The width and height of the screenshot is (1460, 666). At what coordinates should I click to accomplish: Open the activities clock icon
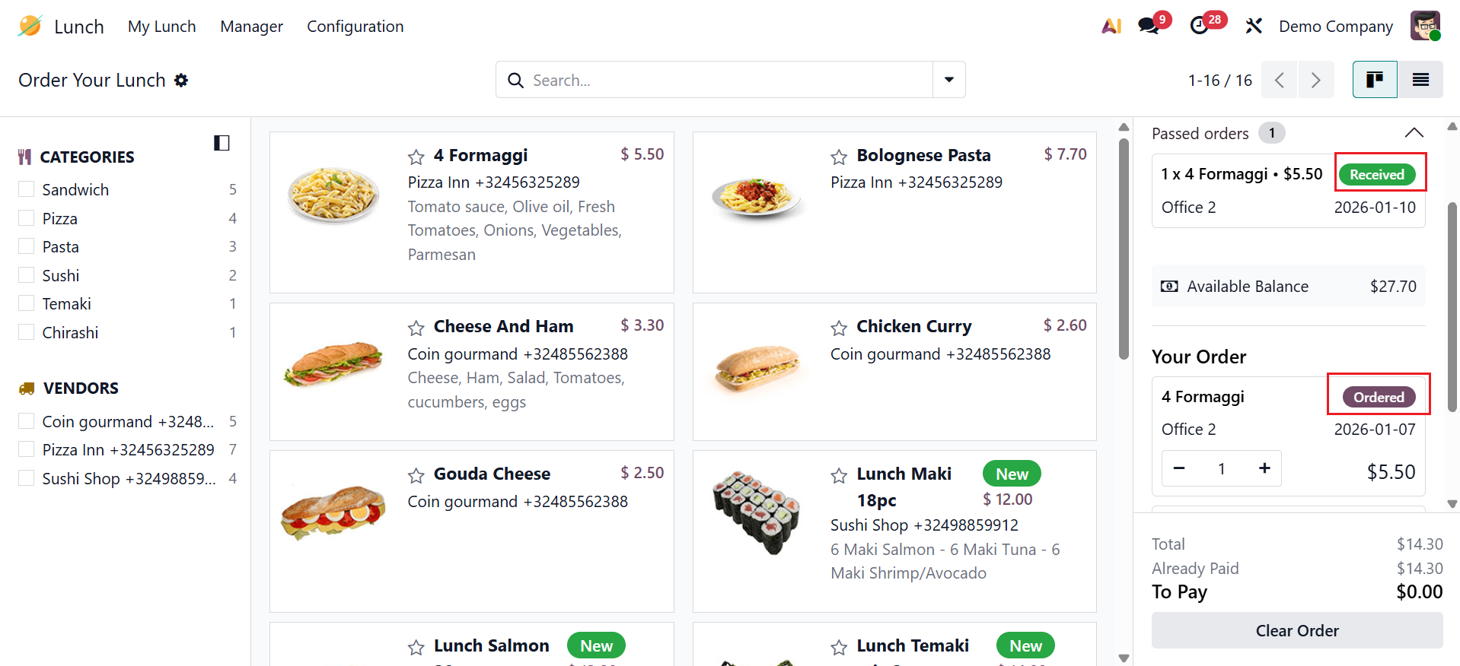tap(1199, 27)
